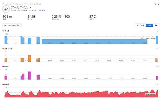Image resolution: width=165 pixels, height=102 pixels.
Task: Click the 追加 gear link
Action: click(x=43, y=10)
